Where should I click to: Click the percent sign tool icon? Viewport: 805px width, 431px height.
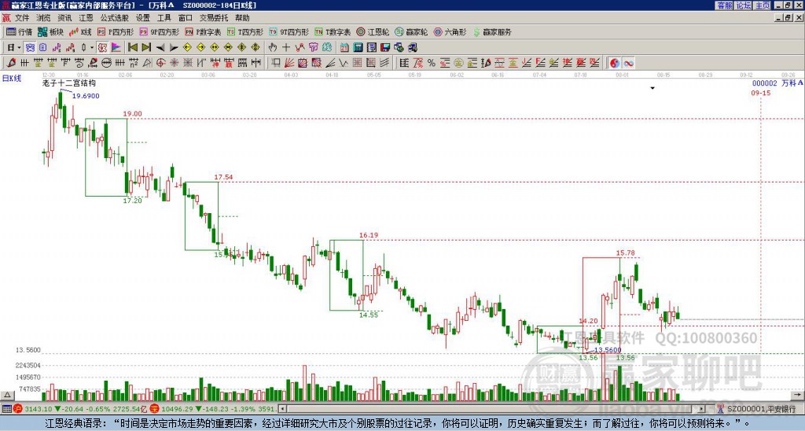pos(432,63)
